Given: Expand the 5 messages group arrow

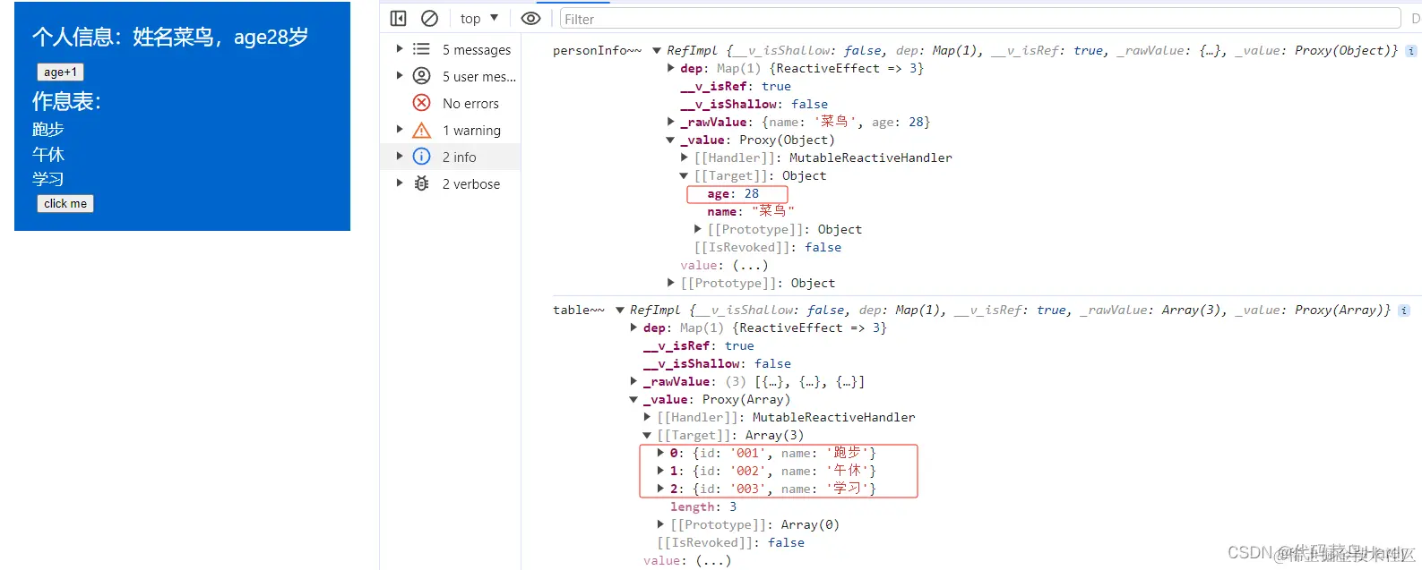Looking at the screenshot, I should (400, 49).
